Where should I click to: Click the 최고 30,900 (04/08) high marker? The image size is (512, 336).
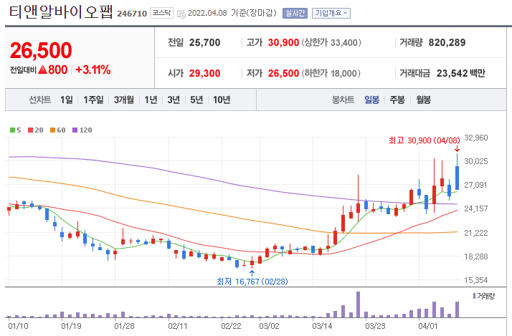pyautogui.click(x=425, y=140)
